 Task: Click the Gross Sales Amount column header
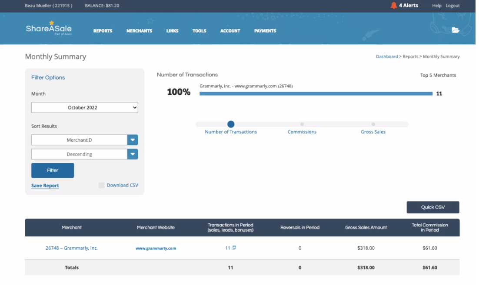pyautogui.click(x=366, y=228)
